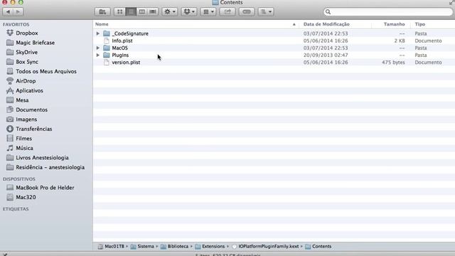
Task: Select the MacOS folder icon
Action: coord(107,48)
